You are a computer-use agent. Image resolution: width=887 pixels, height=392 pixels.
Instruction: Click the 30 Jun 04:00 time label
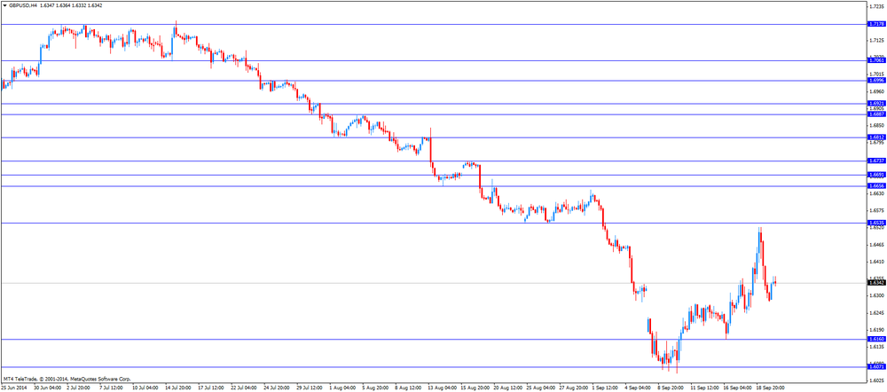click(x=47, y=388)
